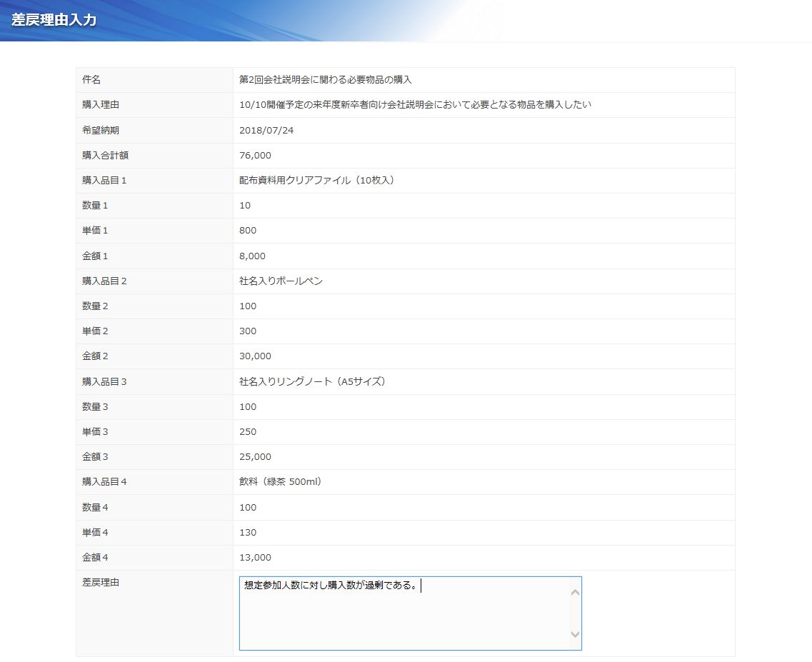The width and height of the screenshot is (812, 662).
Task: Click the 単価3 value 250
Action: [x=248, y=432]
